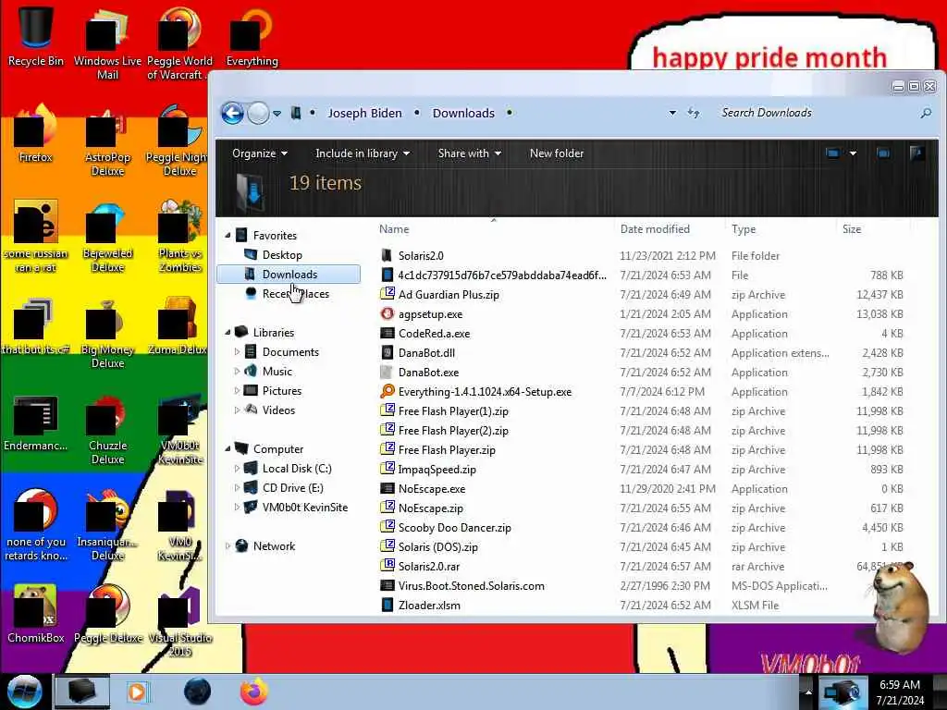Show hidden tray icons arrow
Screen dimensions: 947x710
point(808,692)
